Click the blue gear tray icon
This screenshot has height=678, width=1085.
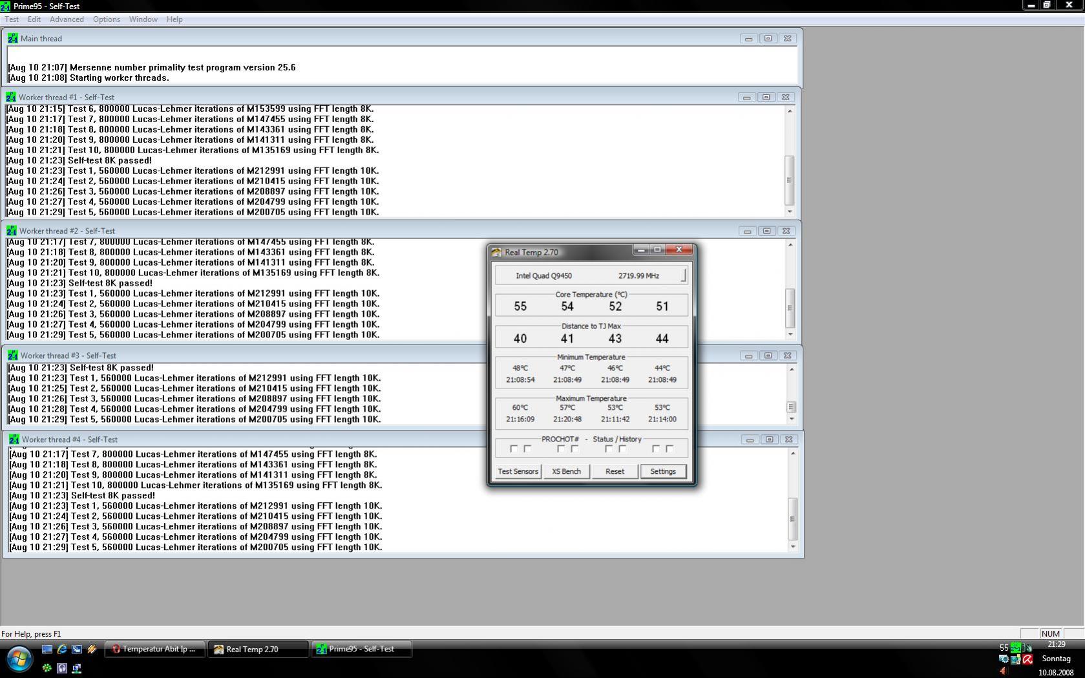pos(1004,659)
